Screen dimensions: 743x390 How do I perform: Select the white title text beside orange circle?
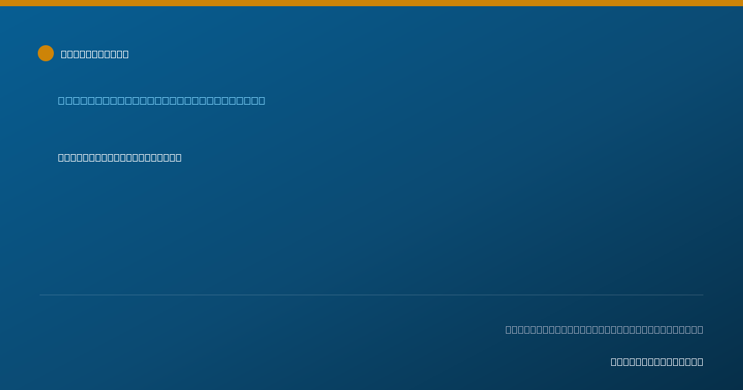click(x=95, y=54)
